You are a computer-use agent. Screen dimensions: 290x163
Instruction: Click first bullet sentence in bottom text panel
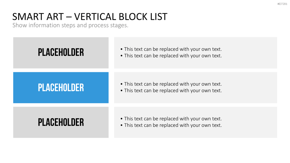[x=173, y=119]
